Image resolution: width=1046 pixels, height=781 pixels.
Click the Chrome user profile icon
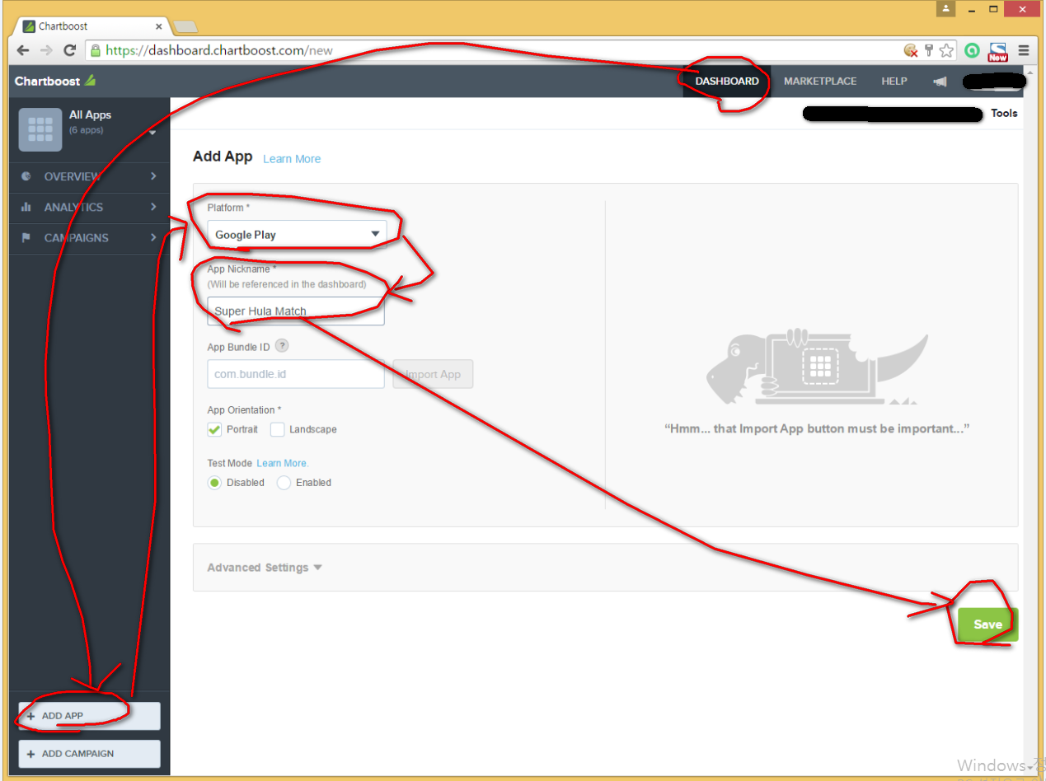coord(945,9)
